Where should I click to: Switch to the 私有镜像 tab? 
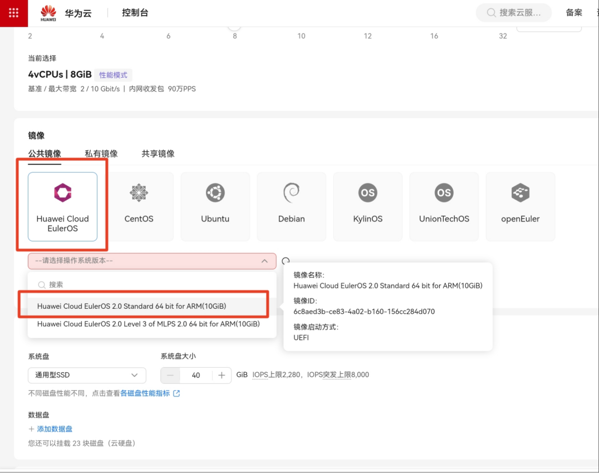pos(101,154)
